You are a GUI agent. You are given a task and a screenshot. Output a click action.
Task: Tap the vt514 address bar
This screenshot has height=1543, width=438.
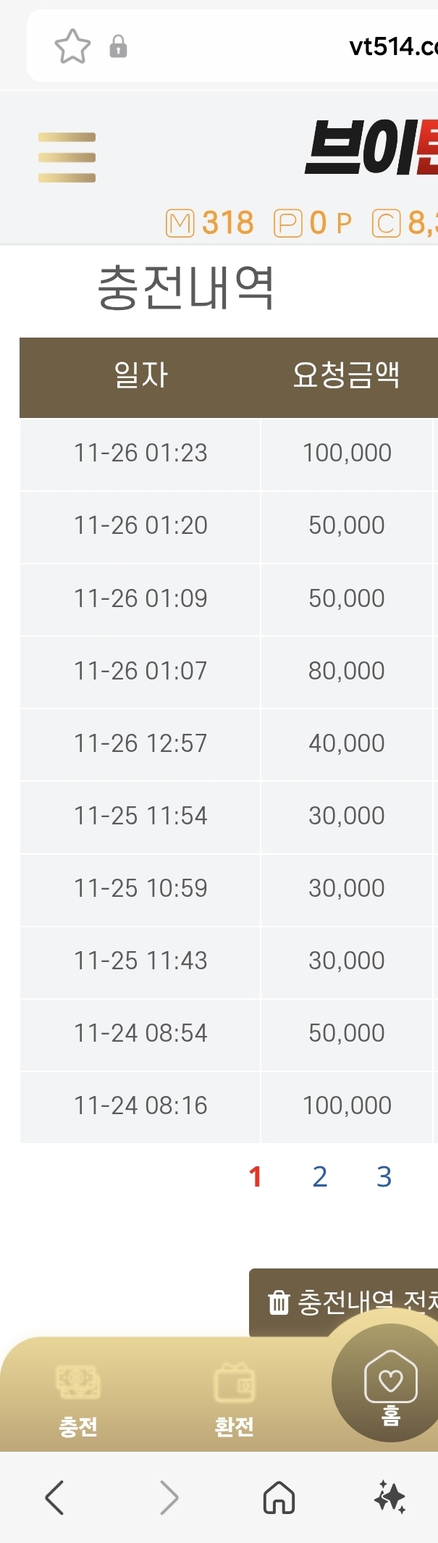pyautogui.click(x=391, y=47)
